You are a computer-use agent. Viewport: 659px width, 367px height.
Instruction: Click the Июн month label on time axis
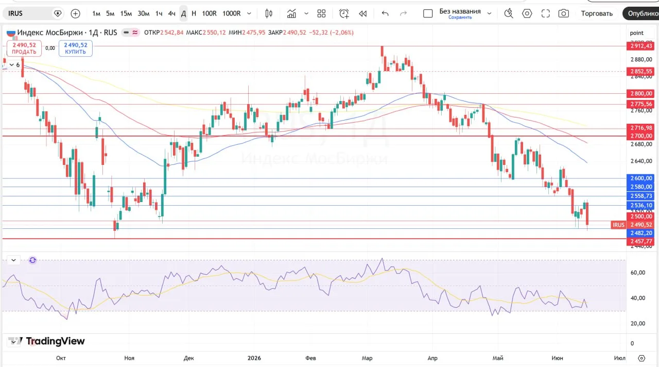(557, 358)
